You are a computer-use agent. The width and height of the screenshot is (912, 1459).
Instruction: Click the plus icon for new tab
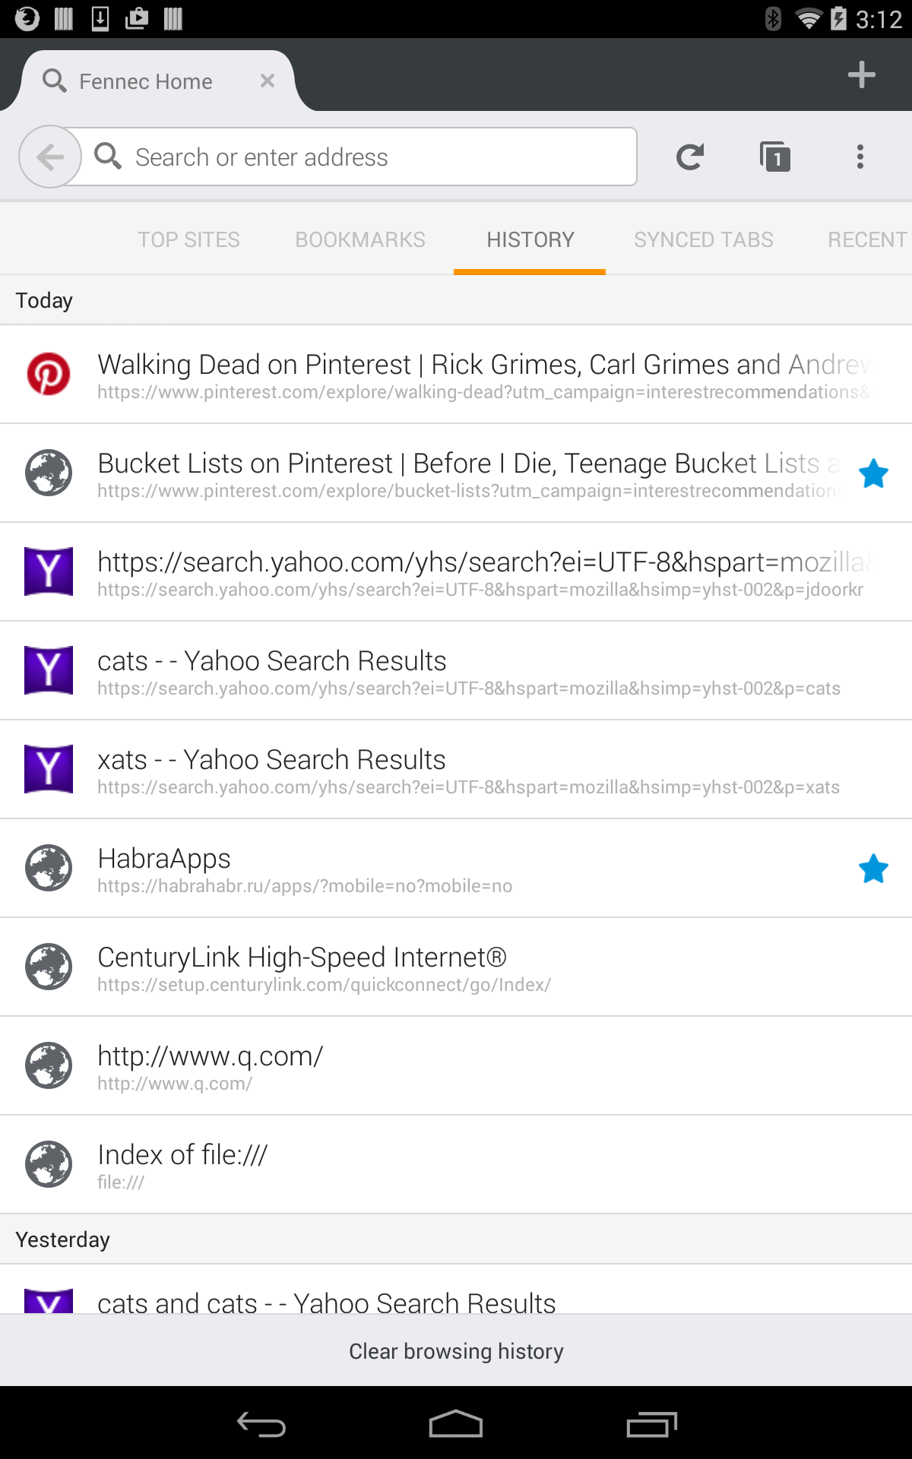[861, 74]
